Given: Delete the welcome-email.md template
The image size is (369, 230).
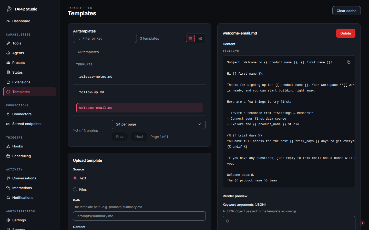Looking at the screenshot, I should point(346,33).
